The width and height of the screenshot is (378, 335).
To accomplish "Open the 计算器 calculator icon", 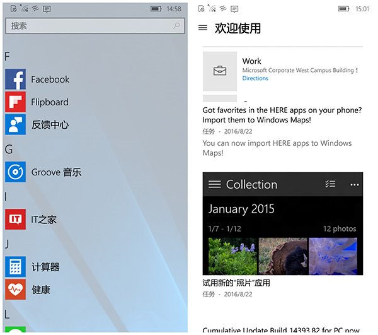I will click(x=15, y=267).
